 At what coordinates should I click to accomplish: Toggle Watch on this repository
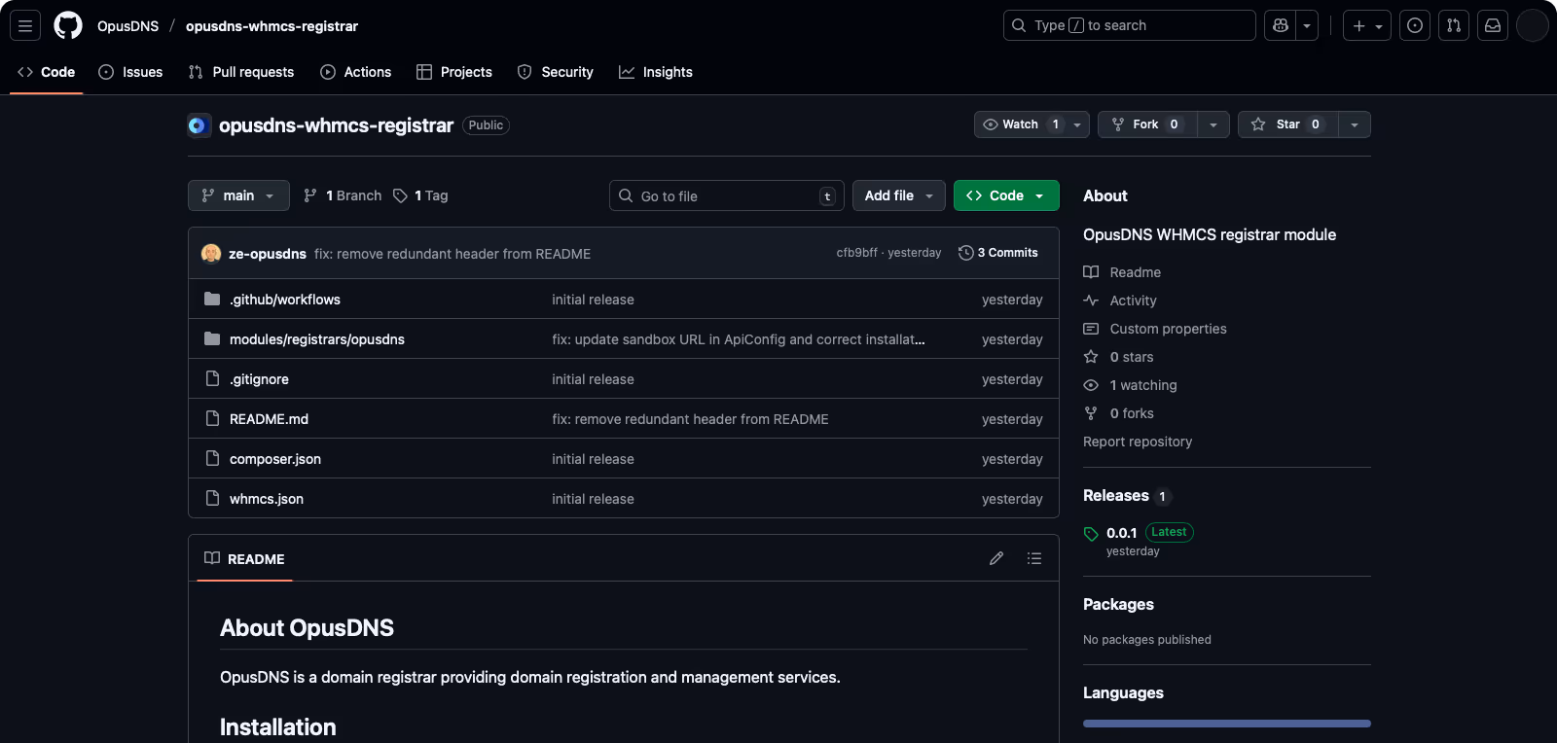pos(1020,124)
